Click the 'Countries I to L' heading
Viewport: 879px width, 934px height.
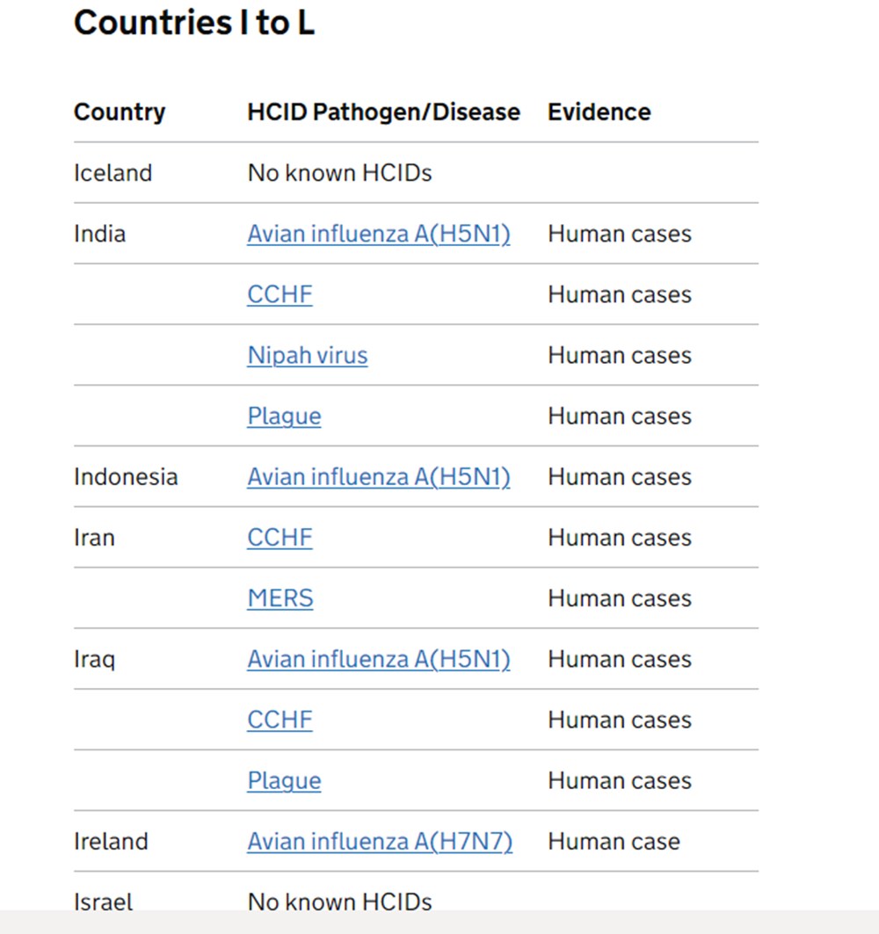pos(193,23)
